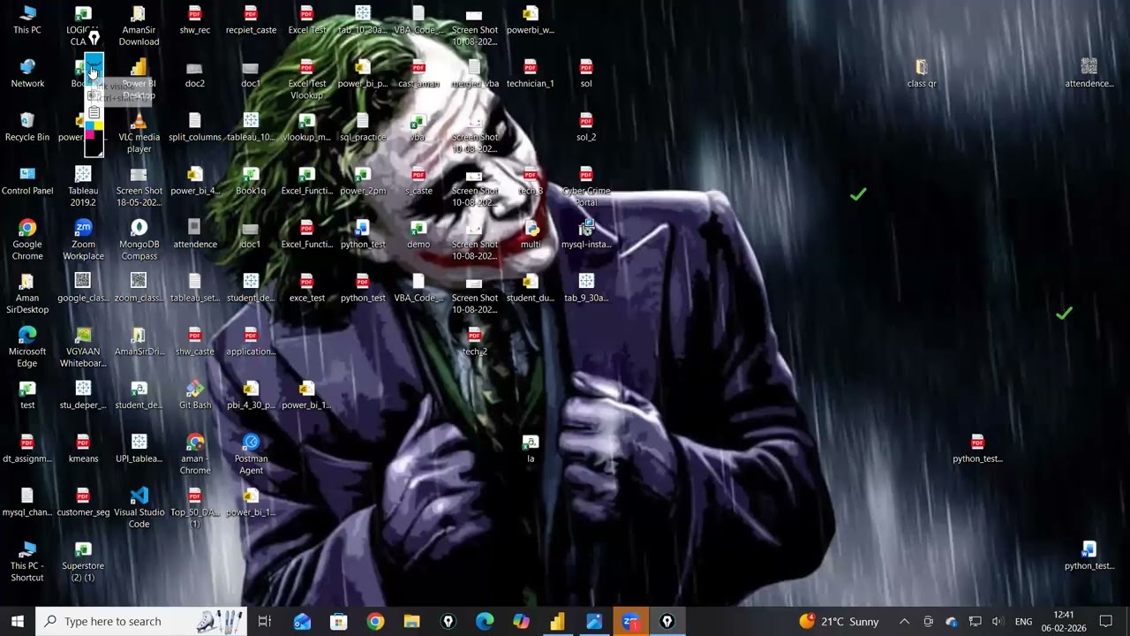This screenshot has height=636, width=1130.
Task: Open Task View from the taskbar
Action: click(x=264, y=621)
